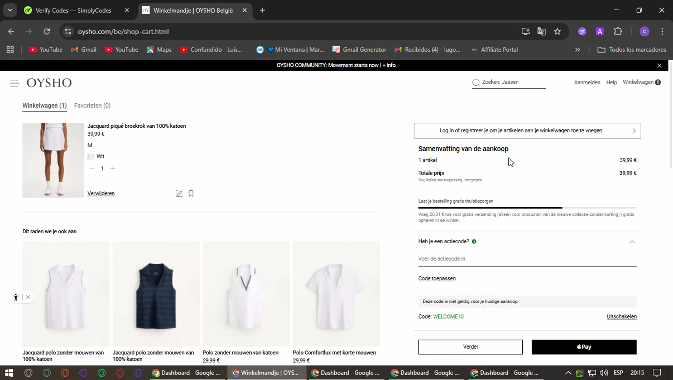Click Log in of registreer box

pyautogui.click(x=527, y=131)
